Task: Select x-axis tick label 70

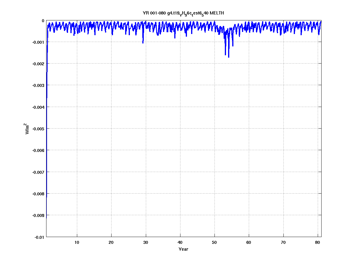Action: point(283,242)
